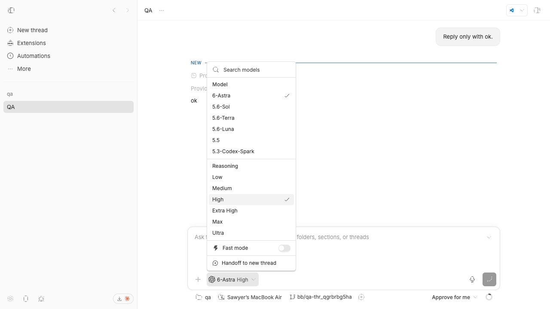550x309 pixels.
Task: Expand the More sidebar item
Action: (69, 69)
